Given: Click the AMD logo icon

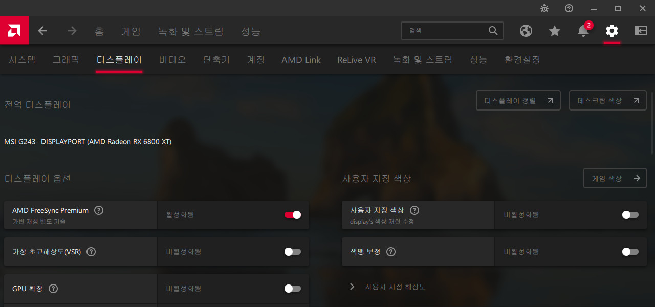Looking at the screenshot, I should point(14,31).
